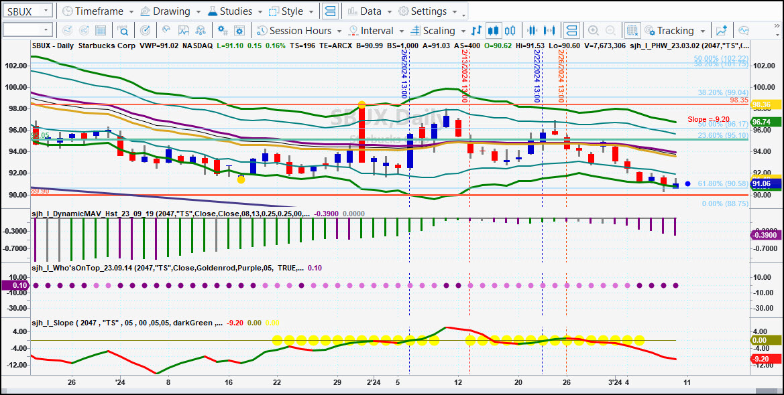The height and width of the screenshot is (395, 784).
Task: Open the Studies menu
Action: click(235, 11)
